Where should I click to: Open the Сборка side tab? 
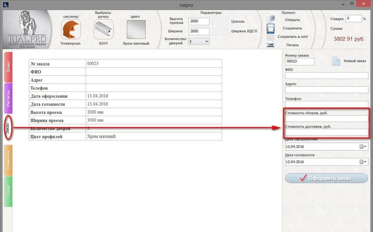8,191
